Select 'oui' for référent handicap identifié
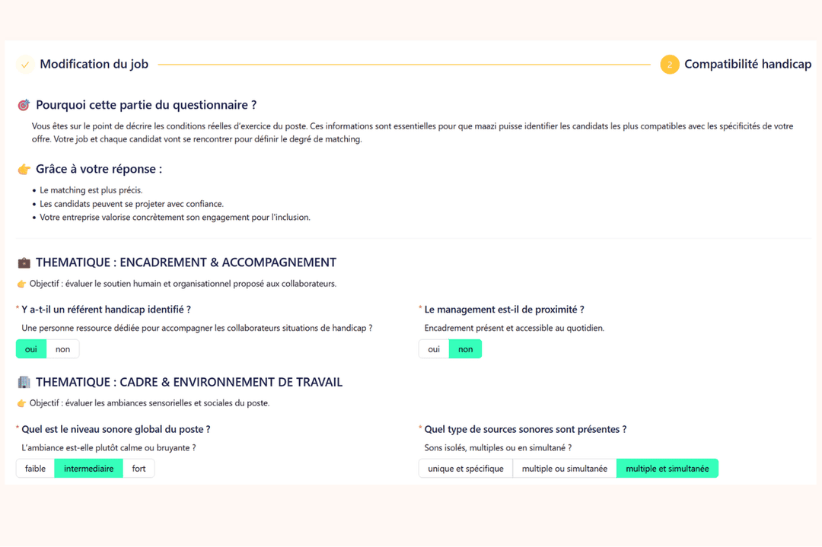Viewport: 822px width, 547px height. tap(30, 349)
